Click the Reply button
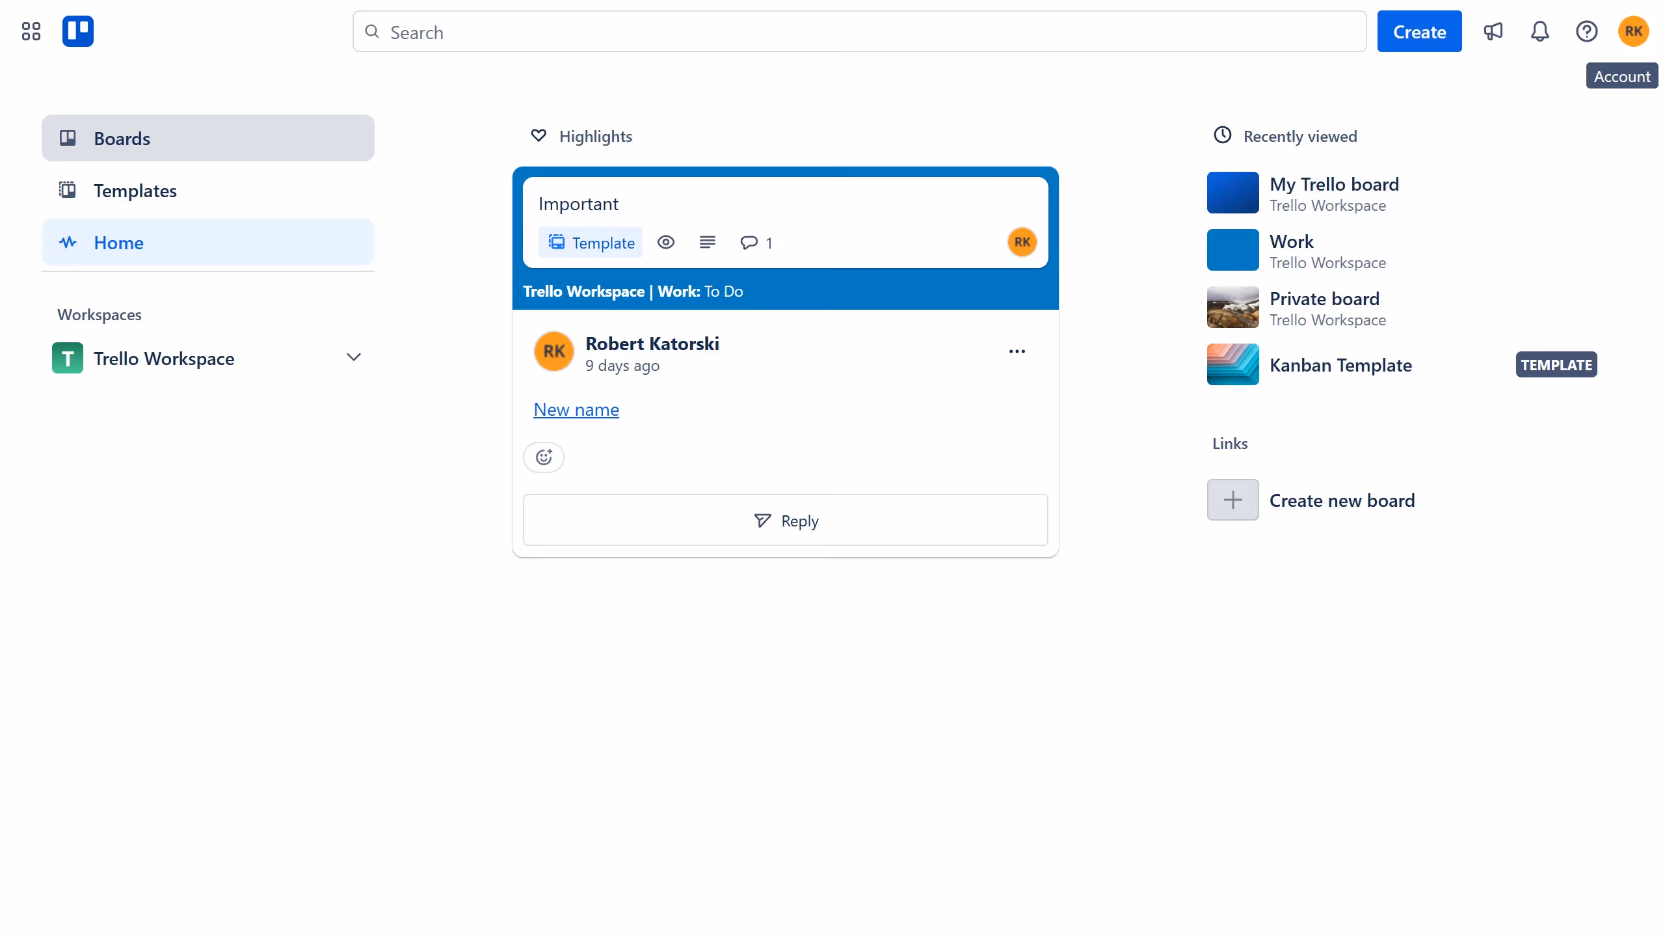The width and height of the screenshot is (1665, 937). tap(786, 520)
